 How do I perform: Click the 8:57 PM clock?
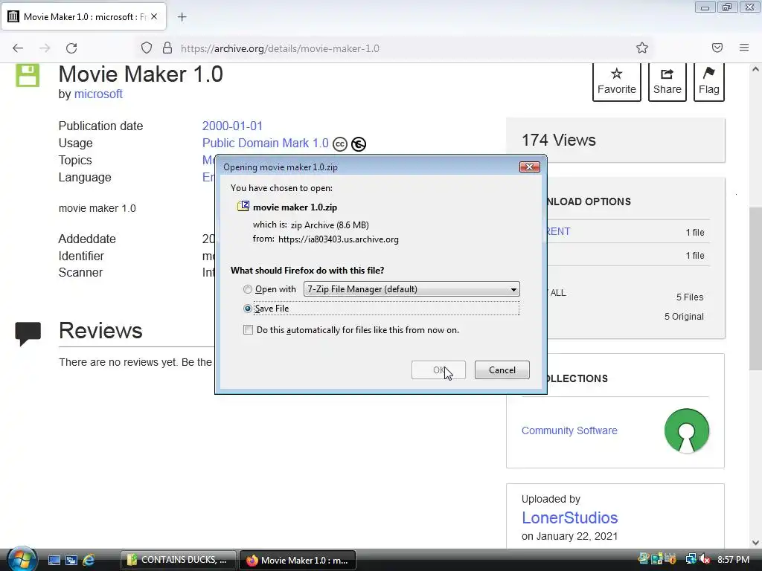point(733,559)
